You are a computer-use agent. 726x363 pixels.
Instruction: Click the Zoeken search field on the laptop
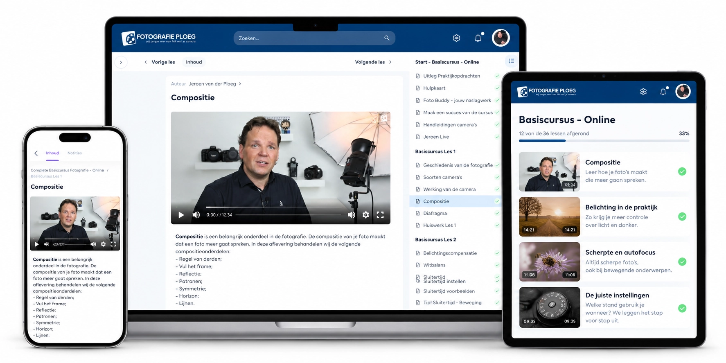pos(314,38)
